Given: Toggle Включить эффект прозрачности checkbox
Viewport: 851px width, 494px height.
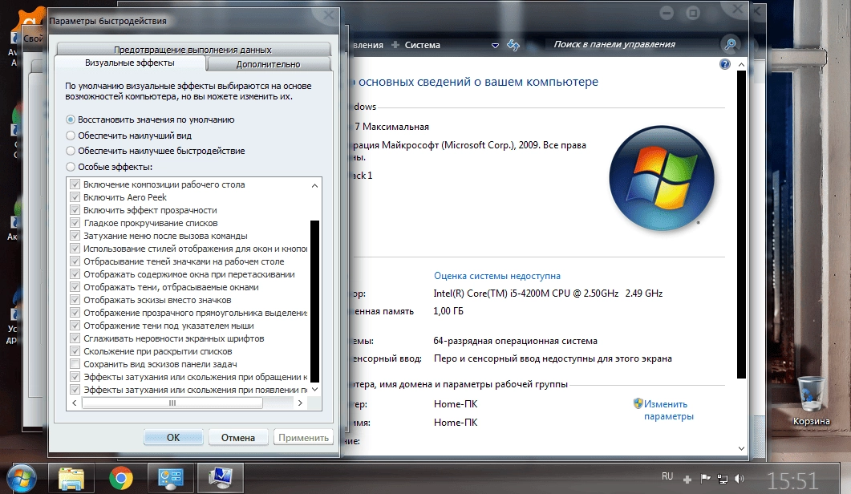Looking at the screenshot, I should point(75,210).
